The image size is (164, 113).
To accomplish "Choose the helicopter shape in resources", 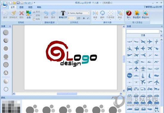I will point(157,48).
